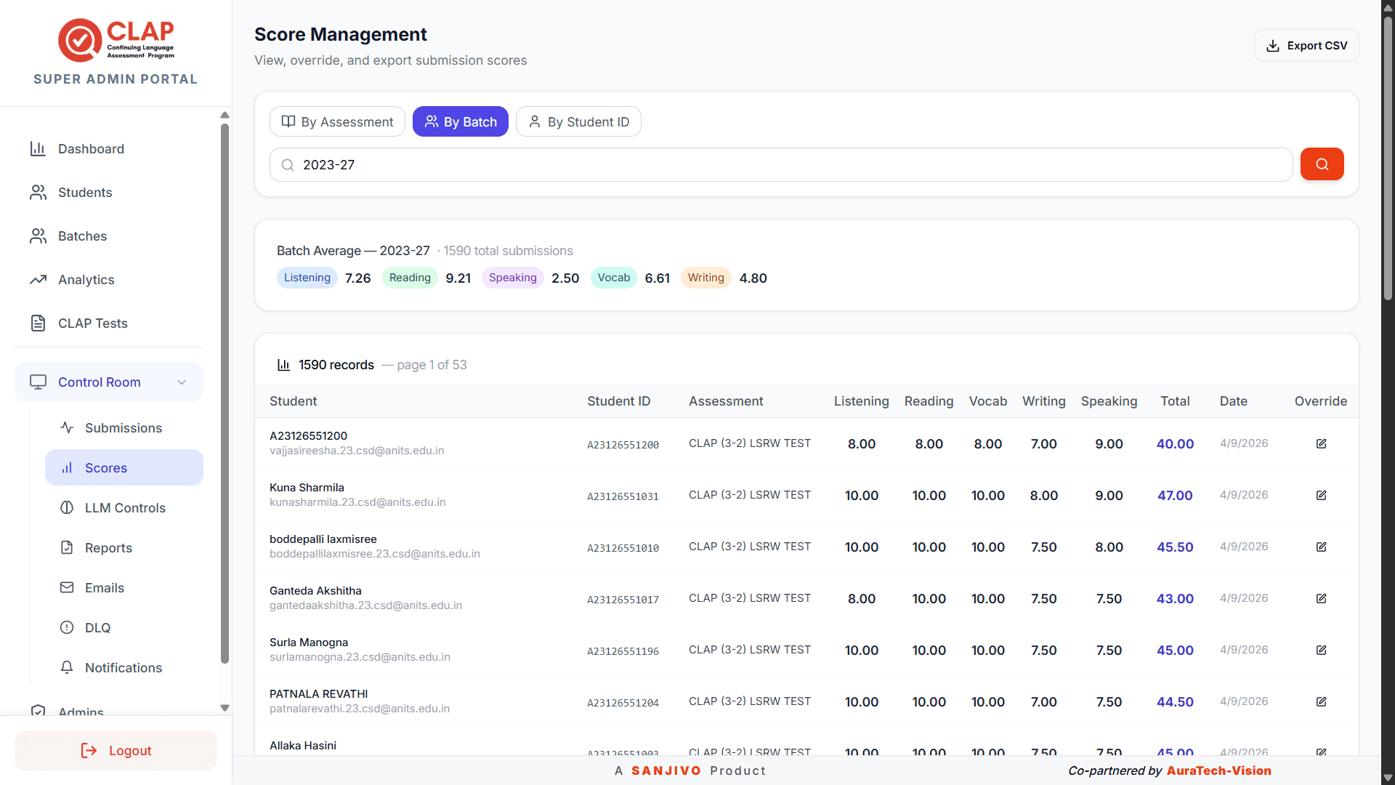Click the CLAP Tests document icon

38,323
